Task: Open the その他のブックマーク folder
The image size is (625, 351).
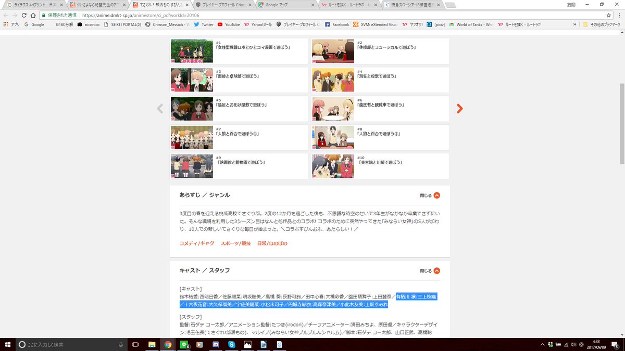Action: click(603, 24)
